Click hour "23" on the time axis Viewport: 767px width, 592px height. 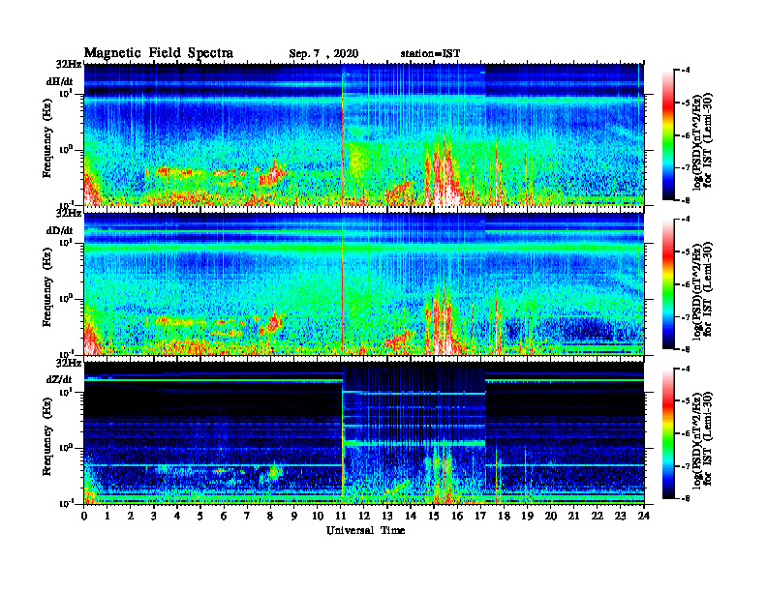click(620, 516)
